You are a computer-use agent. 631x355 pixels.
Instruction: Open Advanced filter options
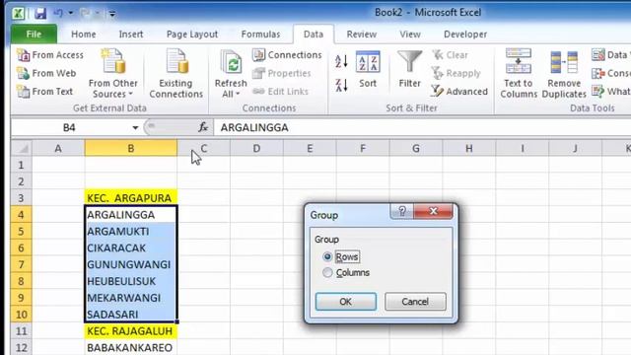tap(459, 92)
